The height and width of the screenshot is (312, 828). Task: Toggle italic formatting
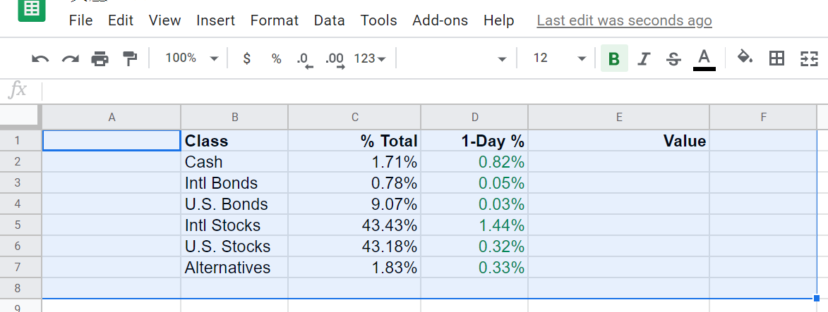tap(643, 59)
